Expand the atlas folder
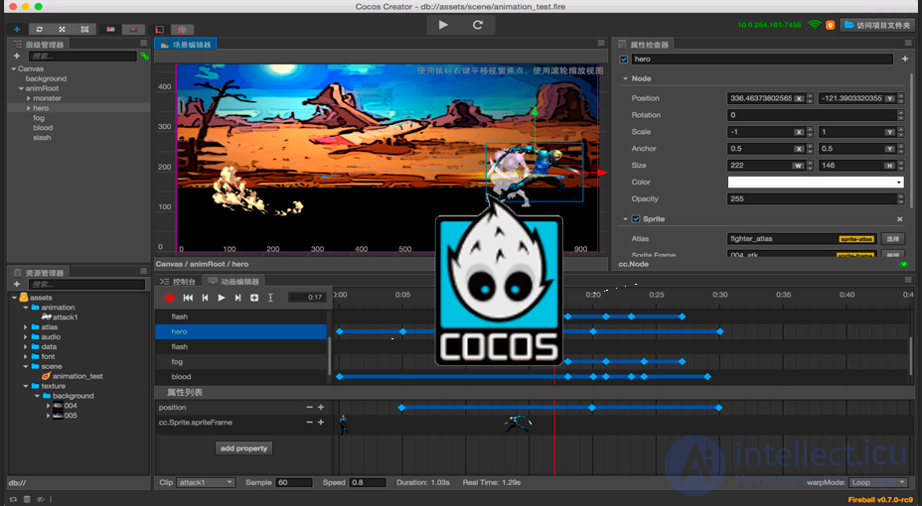922x506 pixels. pos(25,327)
